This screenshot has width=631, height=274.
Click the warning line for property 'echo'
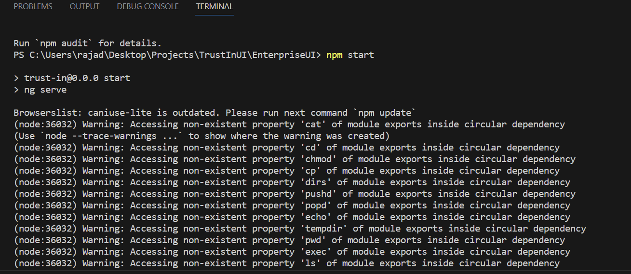[292, 217]
